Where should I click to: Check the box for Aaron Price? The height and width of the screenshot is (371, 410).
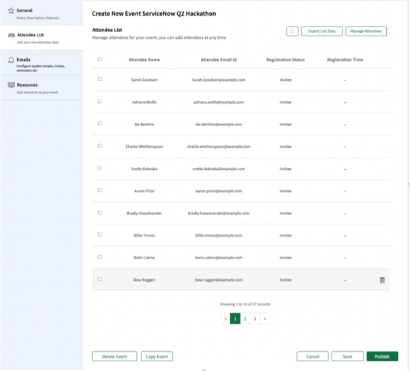tap(99, 190)
